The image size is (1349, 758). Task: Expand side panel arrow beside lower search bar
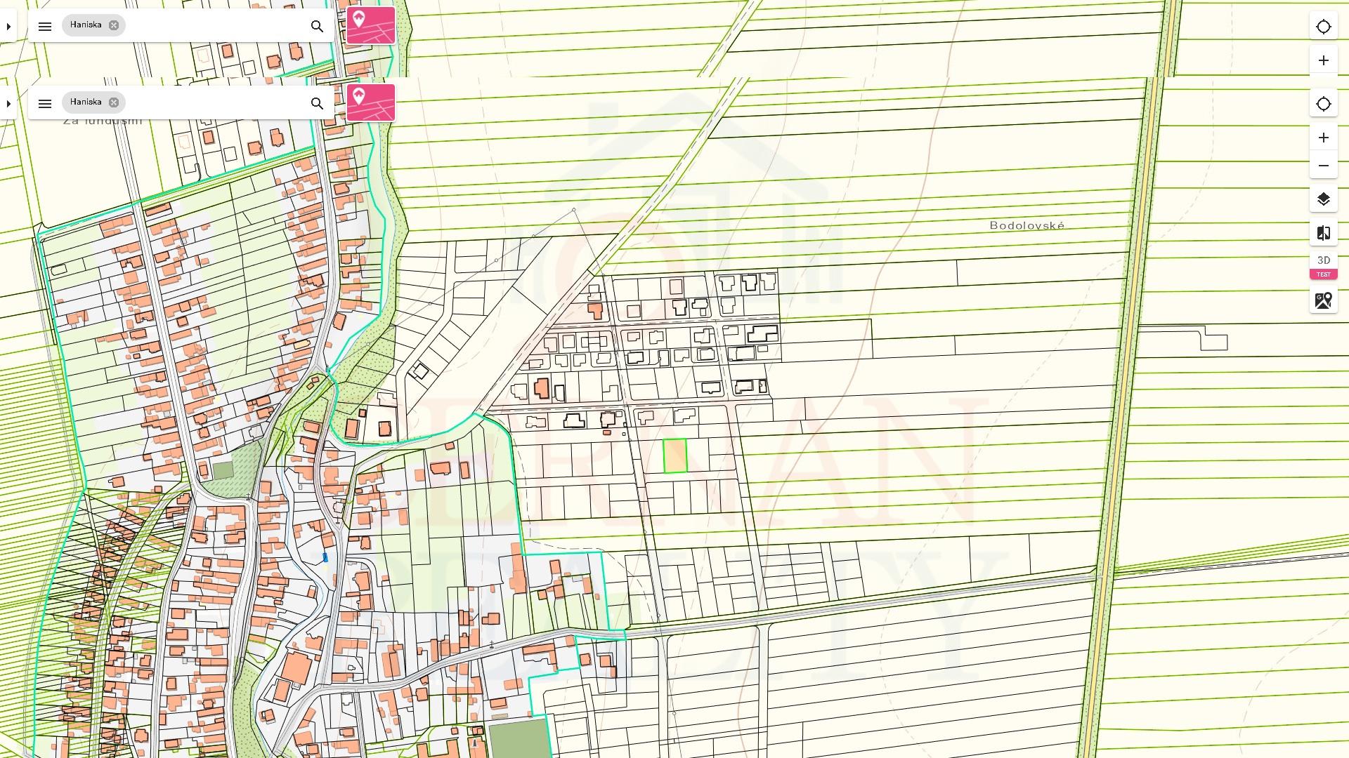click(x=8, y=104)
